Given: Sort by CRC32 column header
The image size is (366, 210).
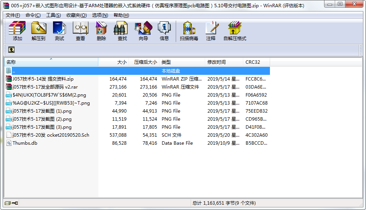Looking at the screenshot, I should tap(257, 62).
